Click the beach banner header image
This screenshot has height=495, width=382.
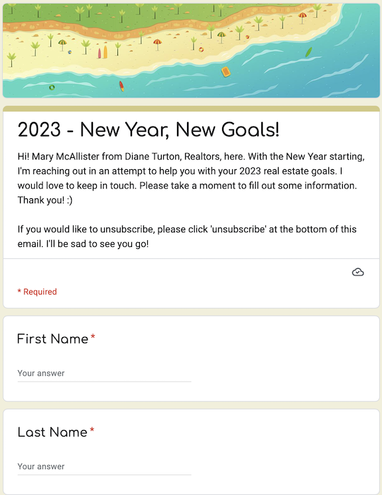pyautogui.click(x=191, y=50)
